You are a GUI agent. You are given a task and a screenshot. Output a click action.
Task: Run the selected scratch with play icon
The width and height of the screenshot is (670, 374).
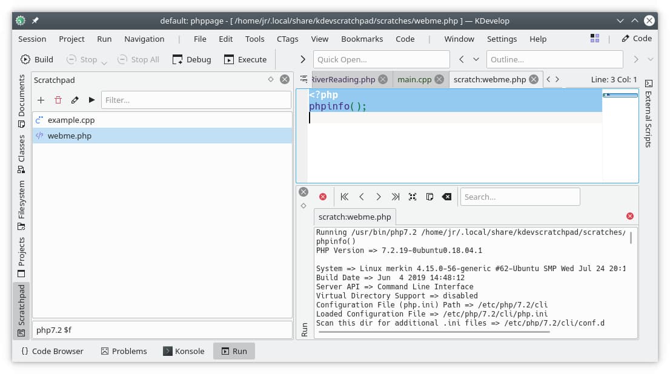pyautogui.click(x=91, y=100)
